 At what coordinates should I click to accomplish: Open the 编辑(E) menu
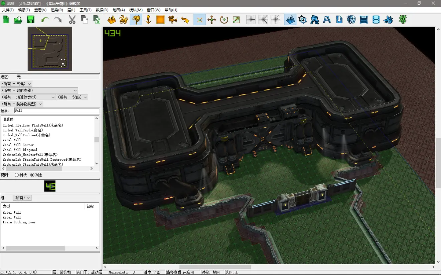pyautogui.click(x=24, y=10)
